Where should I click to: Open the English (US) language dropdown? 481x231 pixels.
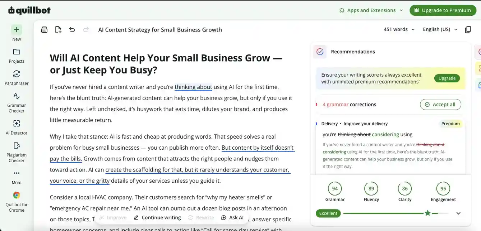[x=440, y=29]
